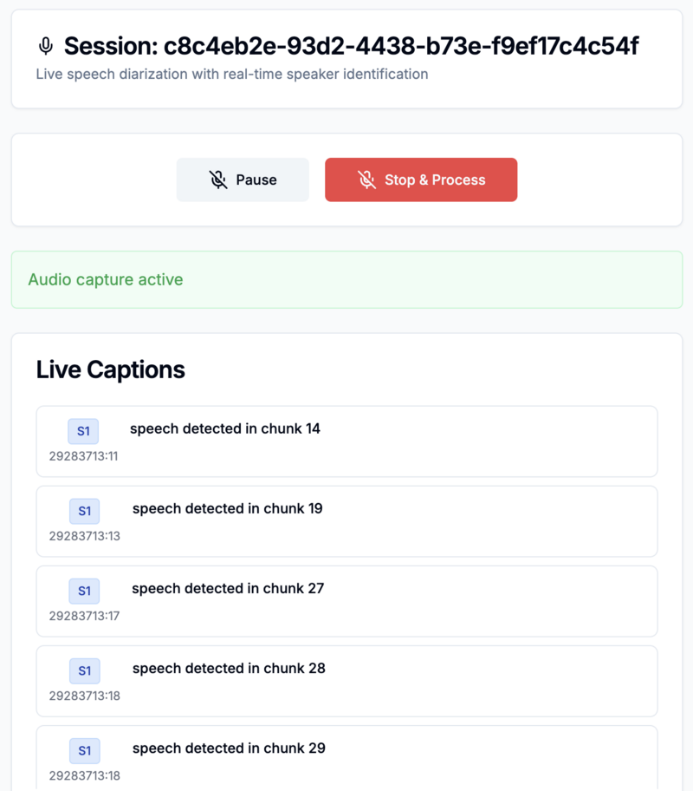Click caption row speech detected in chunk 28
This screenshot has height=791, width=693.
pyautogui.click(x=346, y=681)
